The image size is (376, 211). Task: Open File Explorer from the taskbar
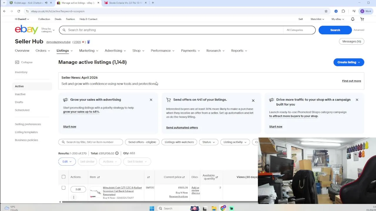coord(214,208)
